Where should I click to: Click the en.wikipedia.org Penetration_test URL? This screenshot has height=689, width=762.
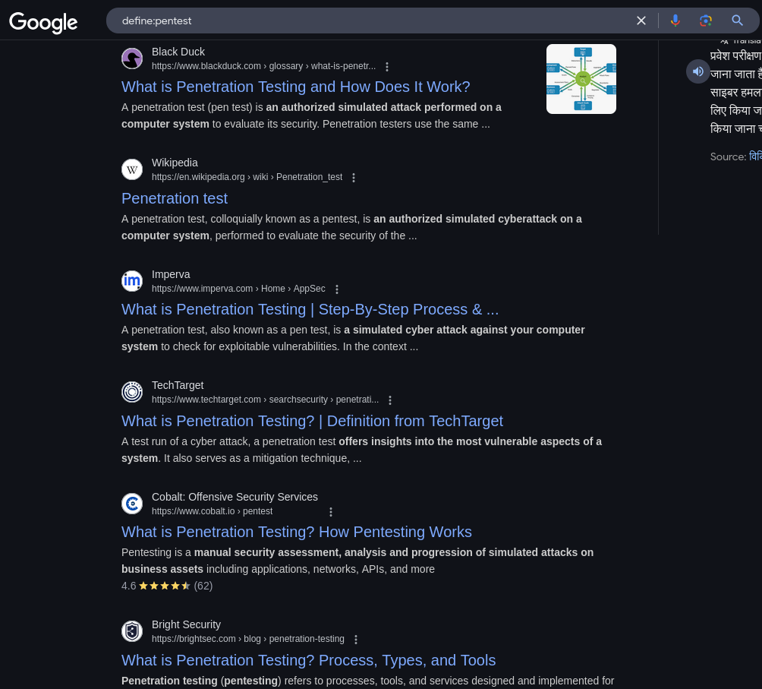pyautogui.click(x=247, y=177)
